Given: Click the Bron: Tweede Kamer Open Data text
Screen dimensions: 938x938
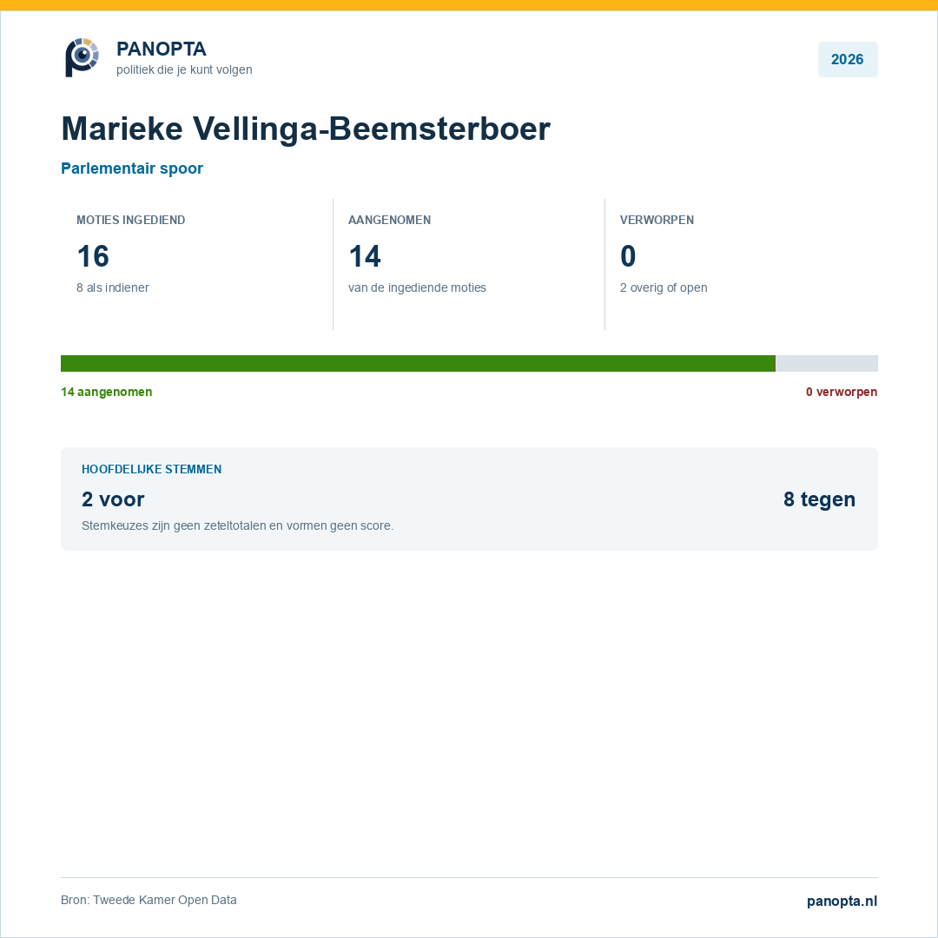Looking at the screenshot, I should pyautogui.click(x=149, y=900).
